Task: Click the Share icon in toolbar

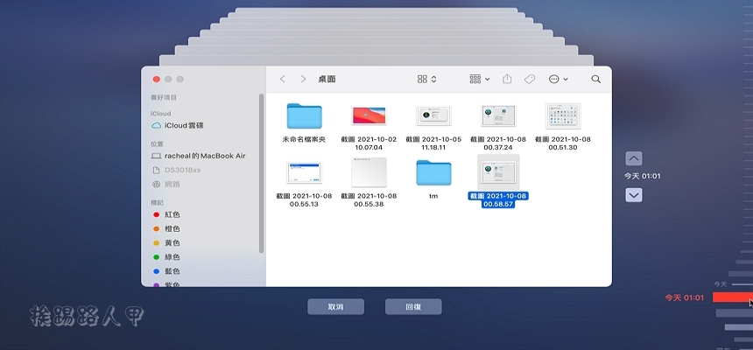Action: coord(507,79)
